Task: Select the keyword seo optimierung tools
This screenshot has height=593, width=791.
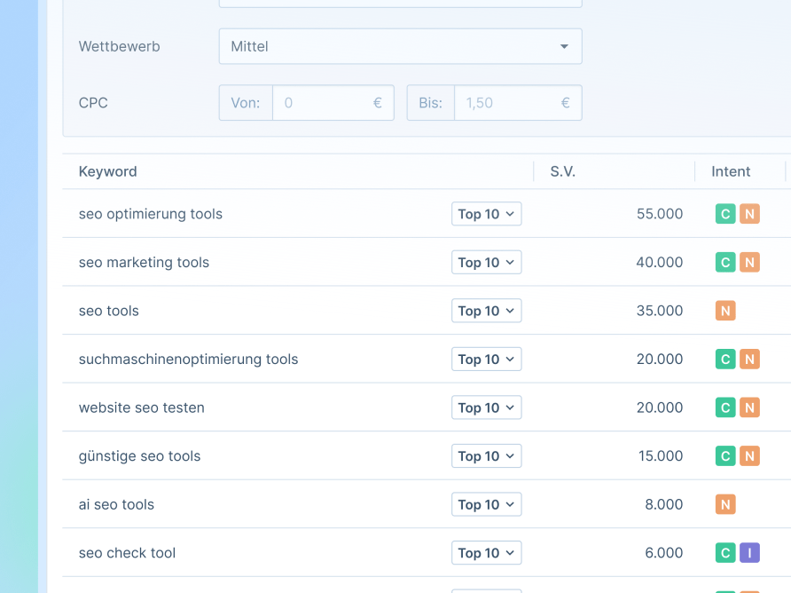Action: 150,214
